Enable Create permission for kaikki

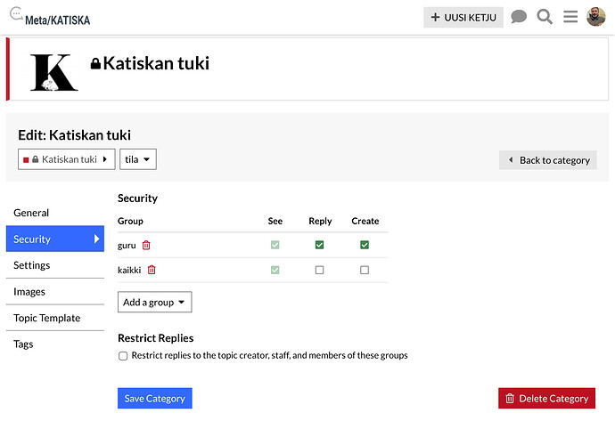(365, 270)
